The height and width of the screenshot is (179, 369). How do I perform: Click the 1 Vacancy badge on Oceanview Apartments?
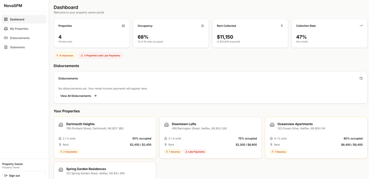[279, 151]
